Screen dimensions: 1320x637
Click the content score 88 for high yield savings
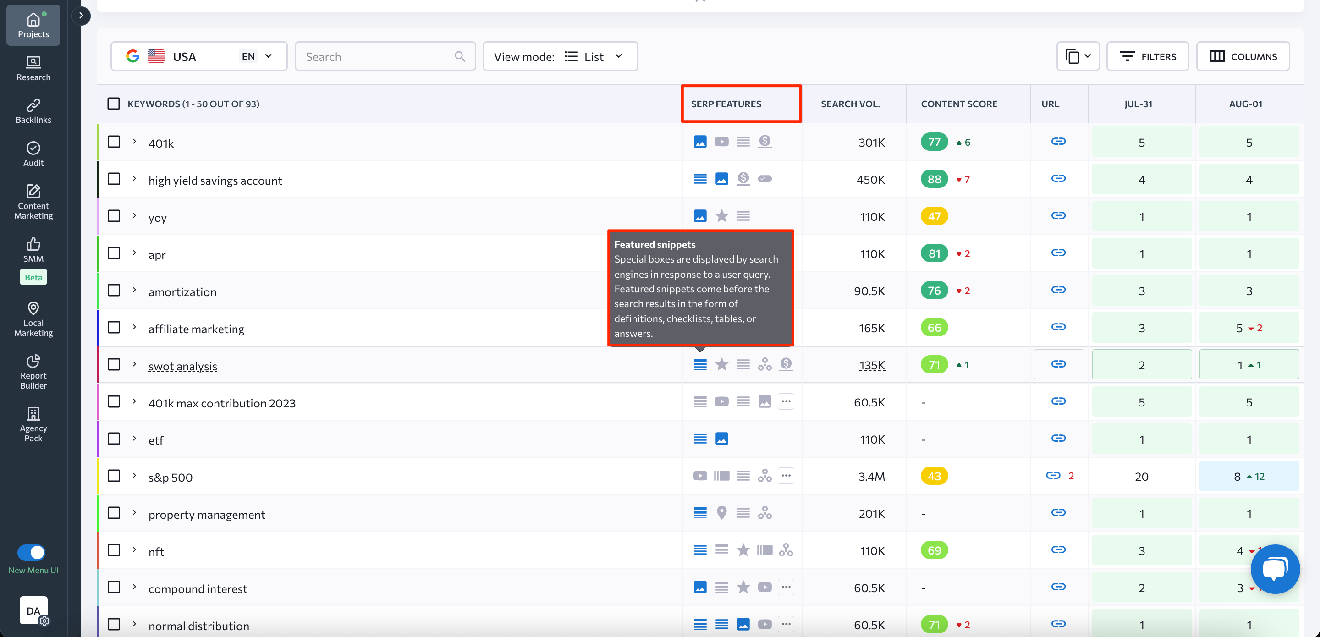[935, 179]
